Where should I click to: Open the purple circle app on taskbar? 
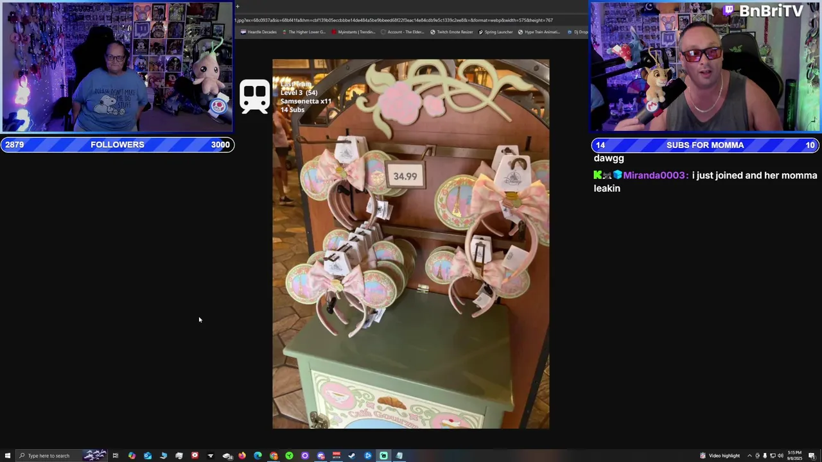coord(305,456)
